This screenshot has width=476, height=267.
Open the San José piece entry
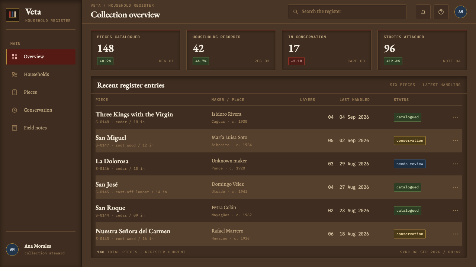(107, 184)
